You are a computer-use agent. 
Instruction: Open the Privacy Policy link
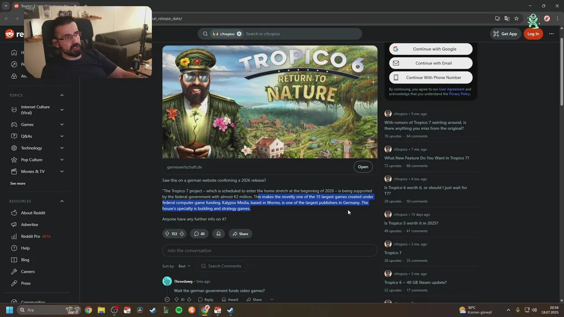tap(459, 94)
